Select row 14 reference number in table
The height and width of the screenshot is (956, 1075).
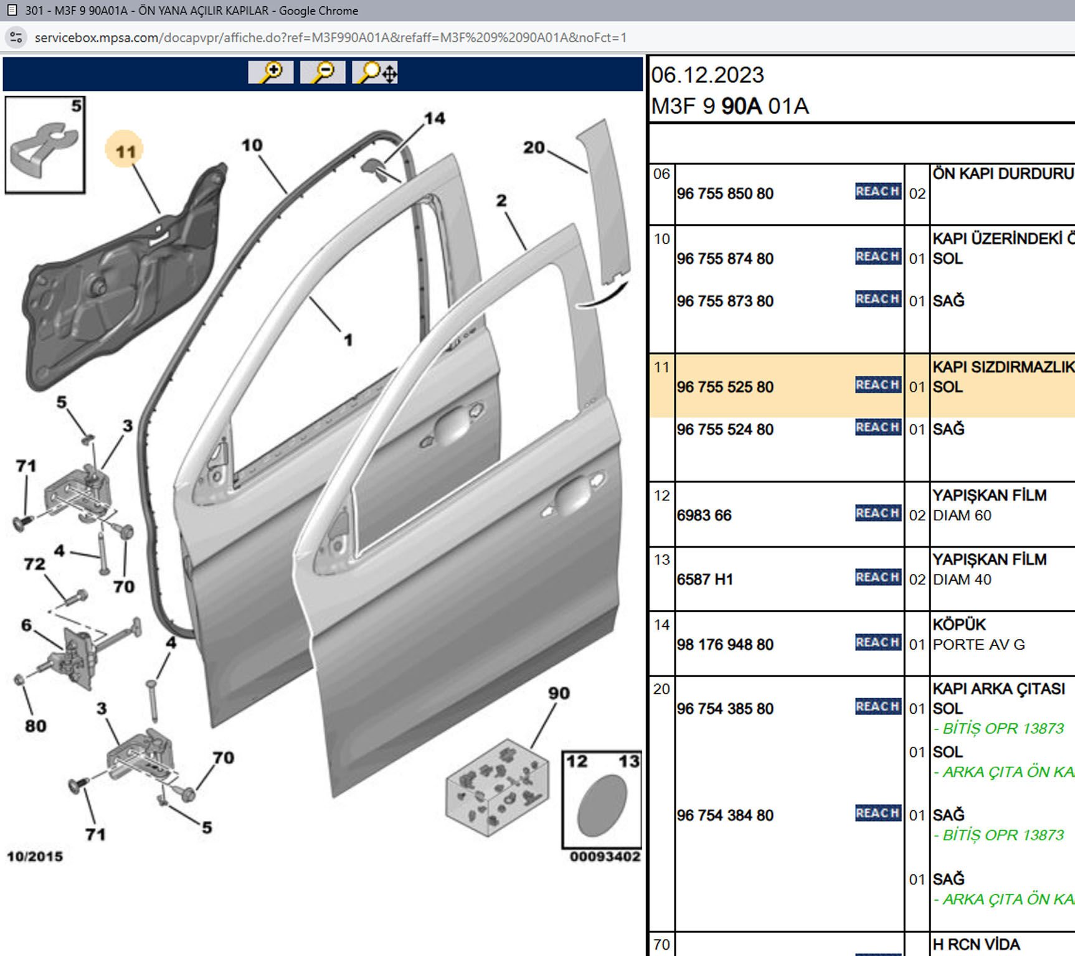pos(661,625)
